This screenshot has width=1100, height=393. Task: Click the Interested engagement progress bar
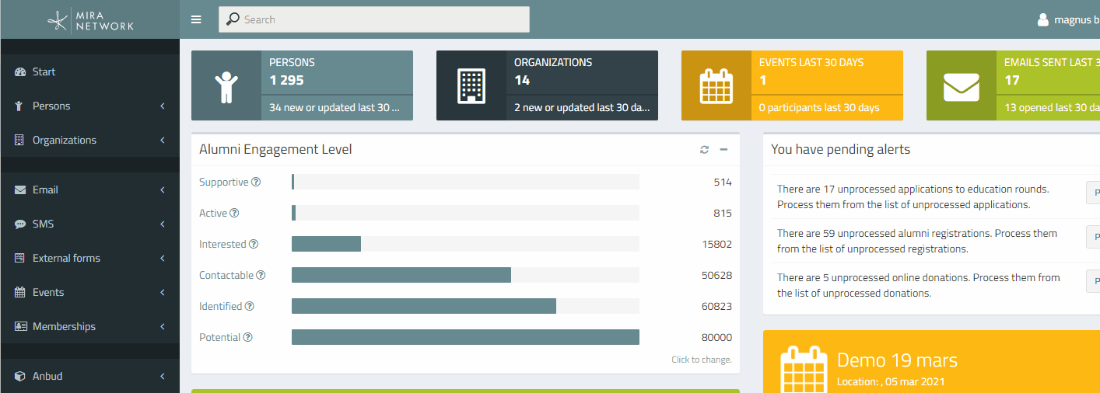pyautogui.click(x=465, y=244)
